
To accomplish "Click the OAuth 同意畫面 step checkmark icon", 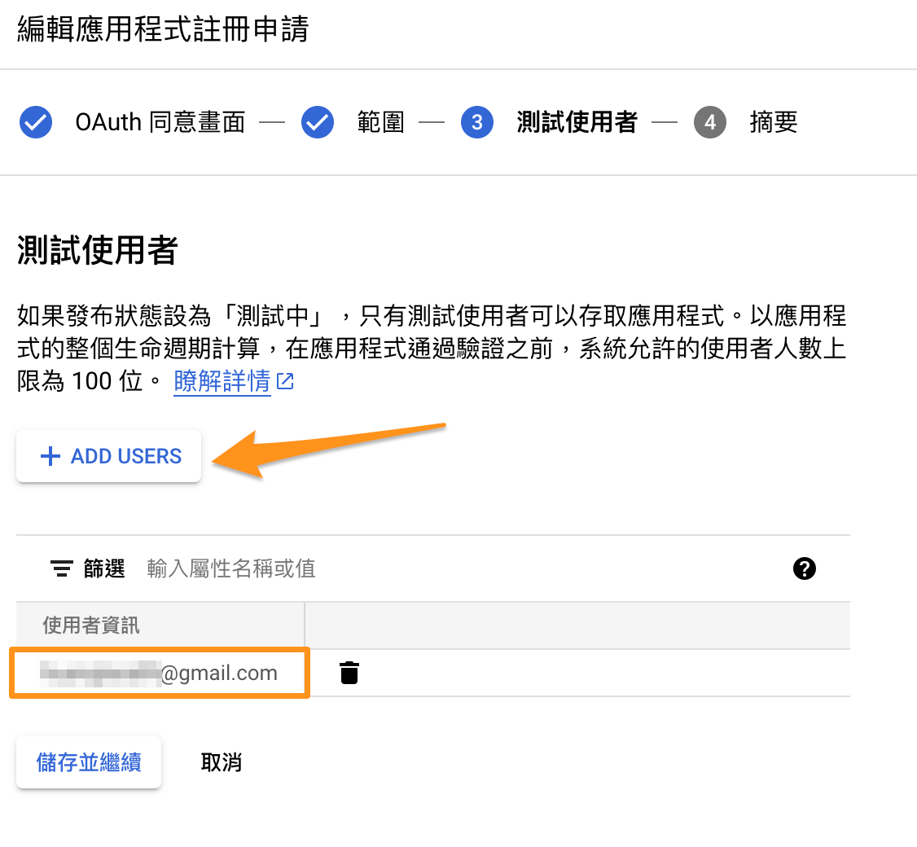I will tap(35, 123).
